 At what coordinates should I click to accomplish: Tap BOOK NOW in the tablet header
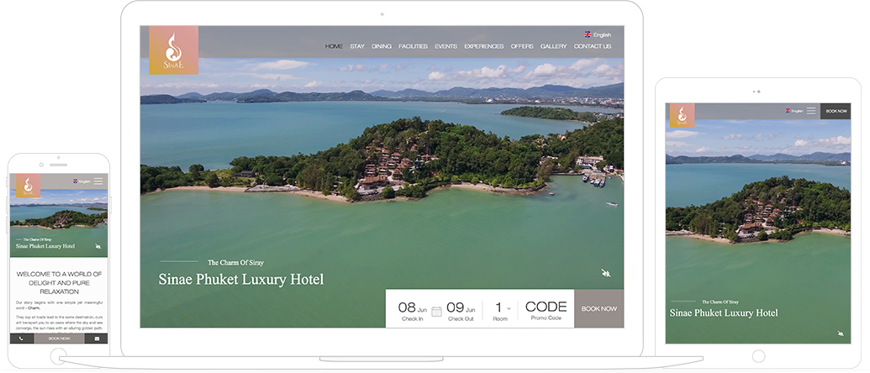pos(836,111)
